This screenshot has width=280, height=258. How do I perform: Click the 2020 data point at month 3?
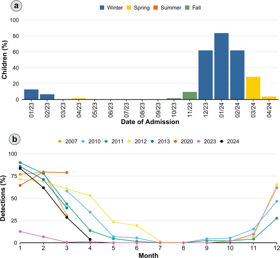pos(67,172)
